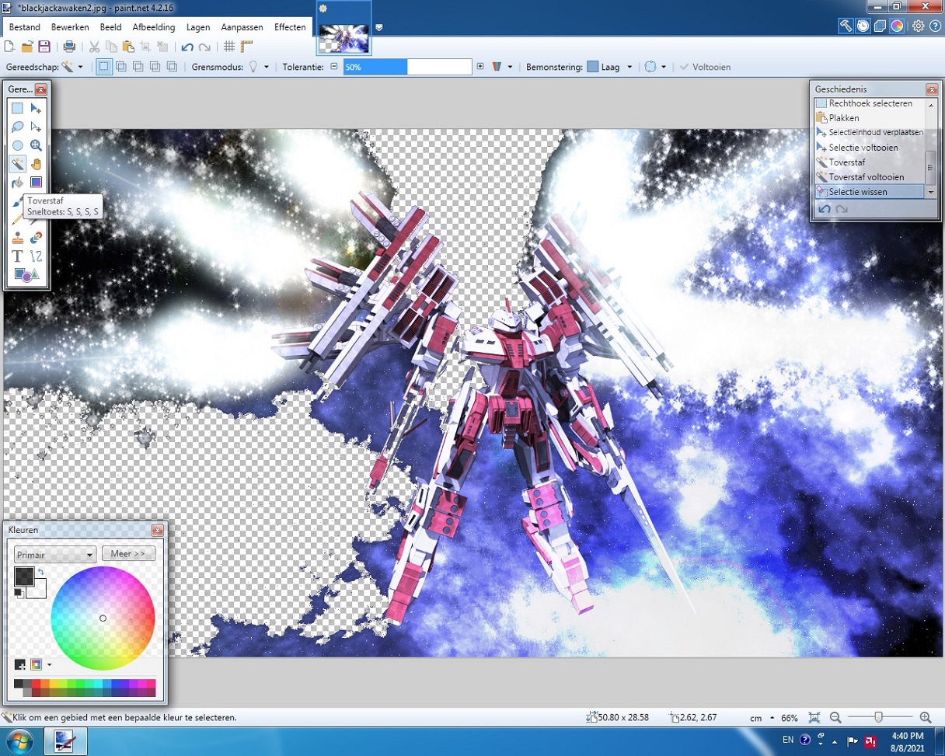Click the Tolerantie slider bar
The image size is (945, 756).
(x=407, y=67)
